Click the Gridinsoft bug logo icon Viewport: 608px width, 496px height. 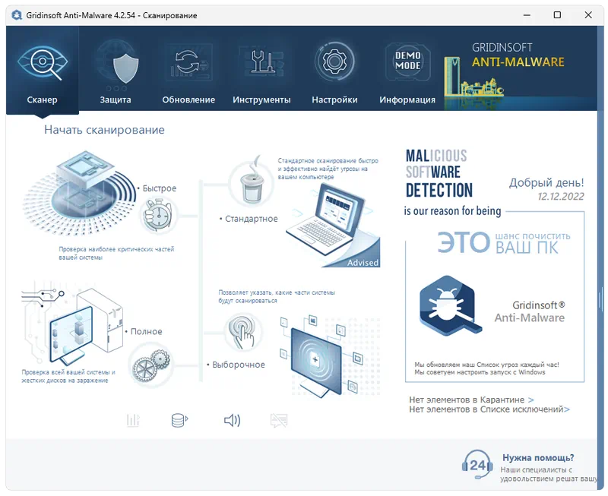click(x=450, y=305)
